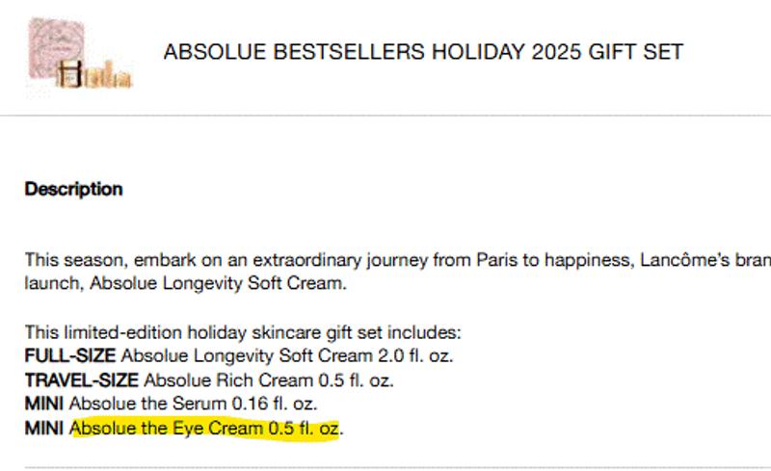This screenshot has width=771, height=471.
Task: Select the Description heading
Action: coord(73,190)
